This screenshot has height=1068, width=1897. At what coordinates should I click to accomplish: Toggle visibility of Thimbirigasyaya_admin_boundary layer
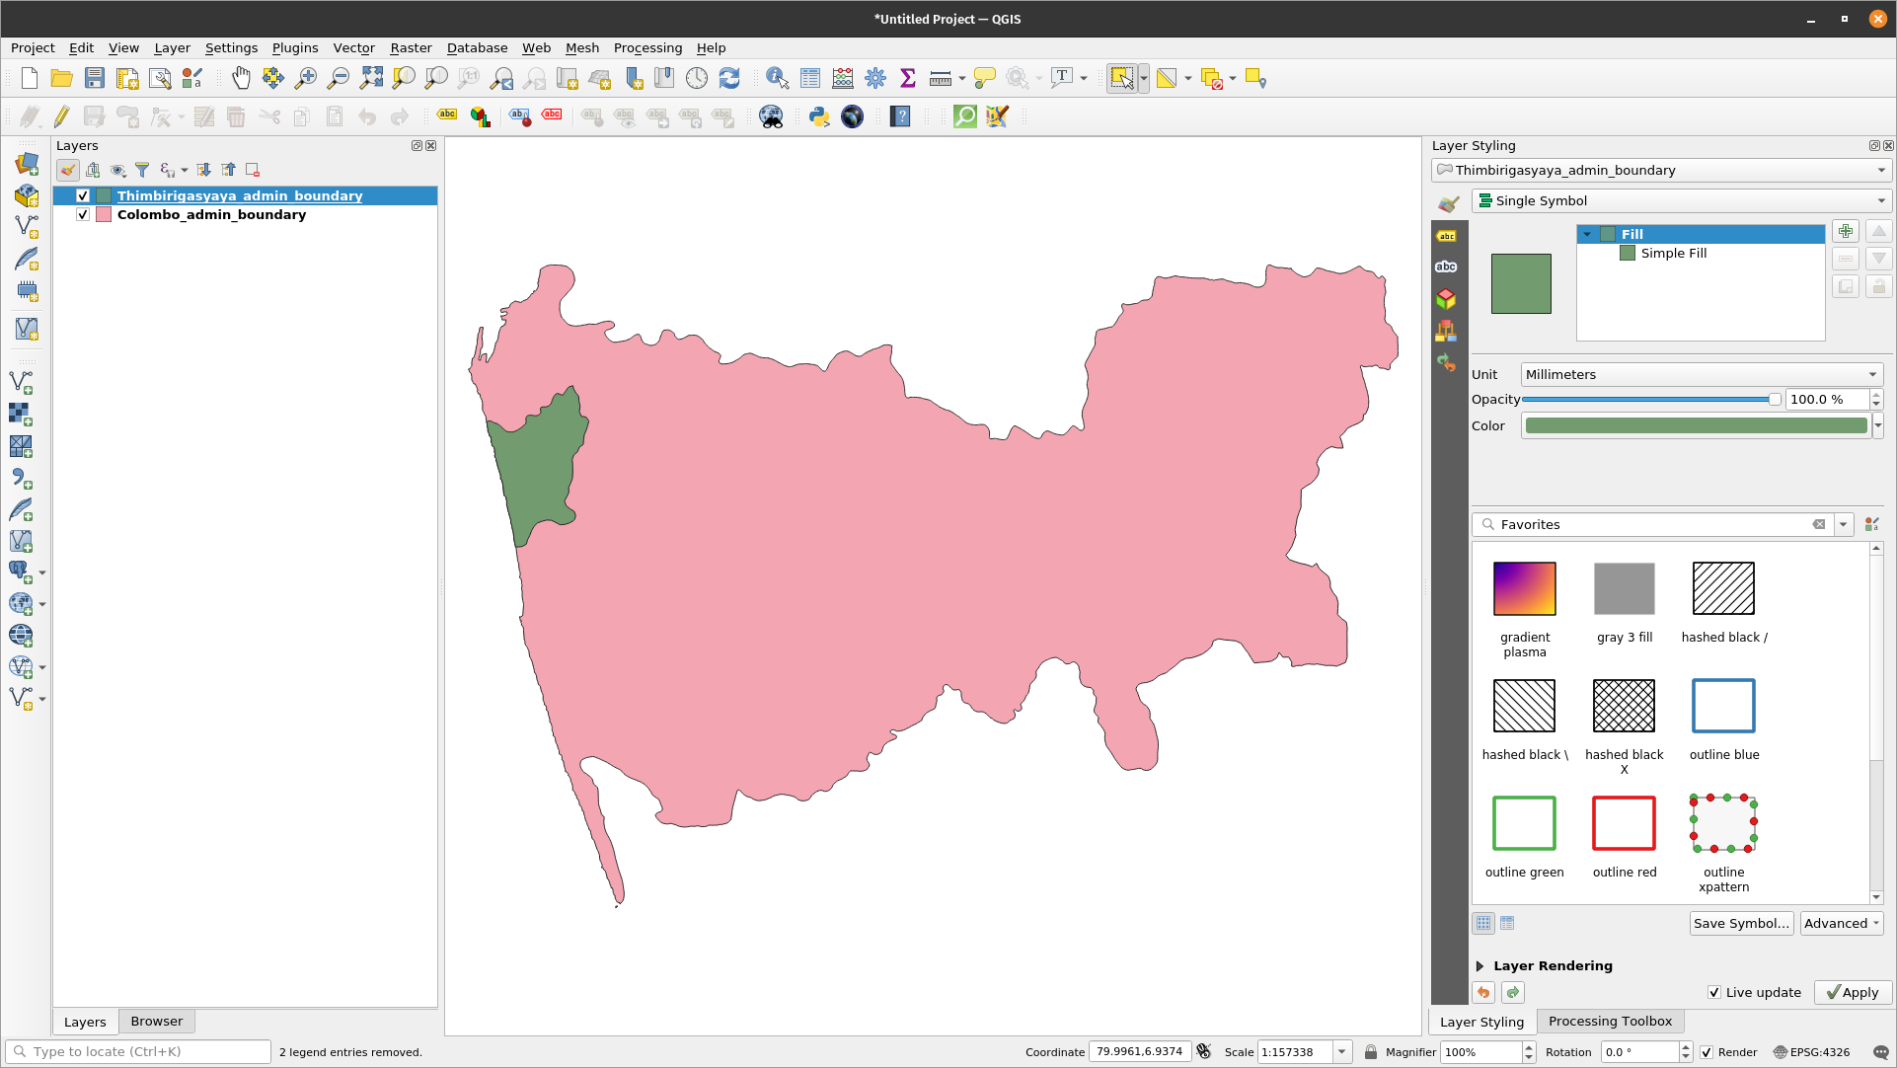pyautogui.click(x=81, y=195)
